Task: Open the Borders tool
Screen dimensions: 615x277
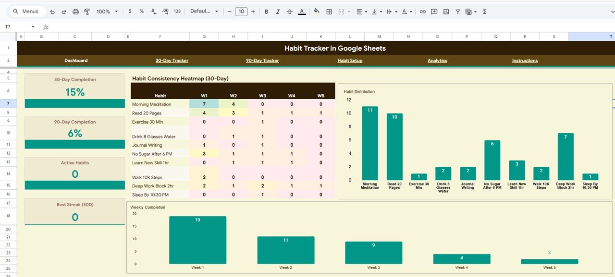Action: [330, 11]
